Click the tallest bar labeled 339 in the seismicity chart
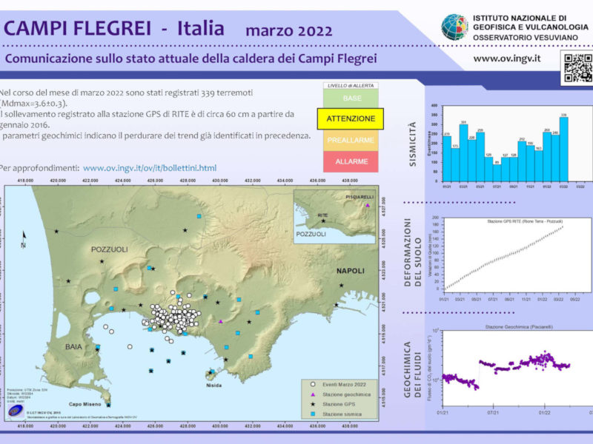Viewport: 593px width, 444px height. pos(563,149)
